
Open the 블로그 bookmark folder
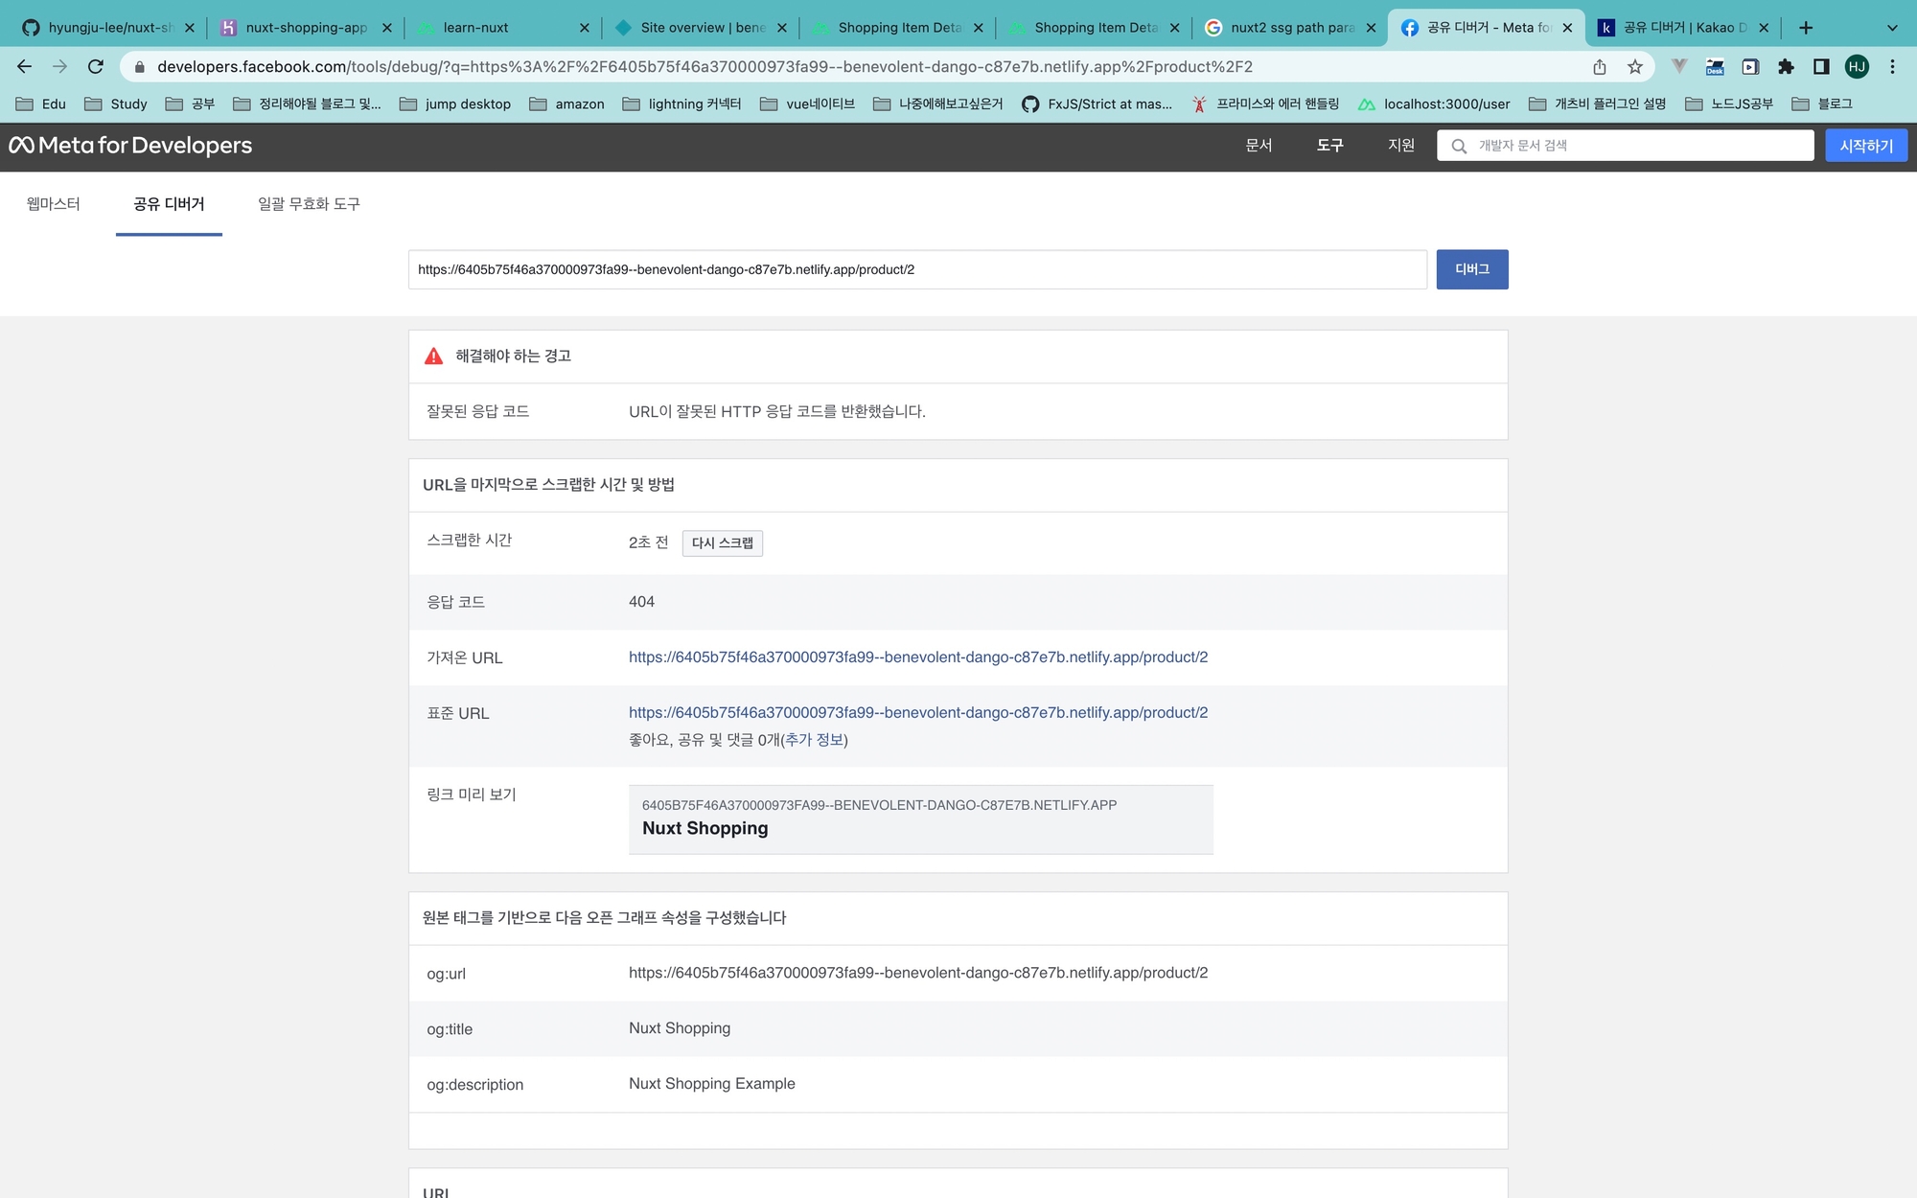coord(1821,104)
